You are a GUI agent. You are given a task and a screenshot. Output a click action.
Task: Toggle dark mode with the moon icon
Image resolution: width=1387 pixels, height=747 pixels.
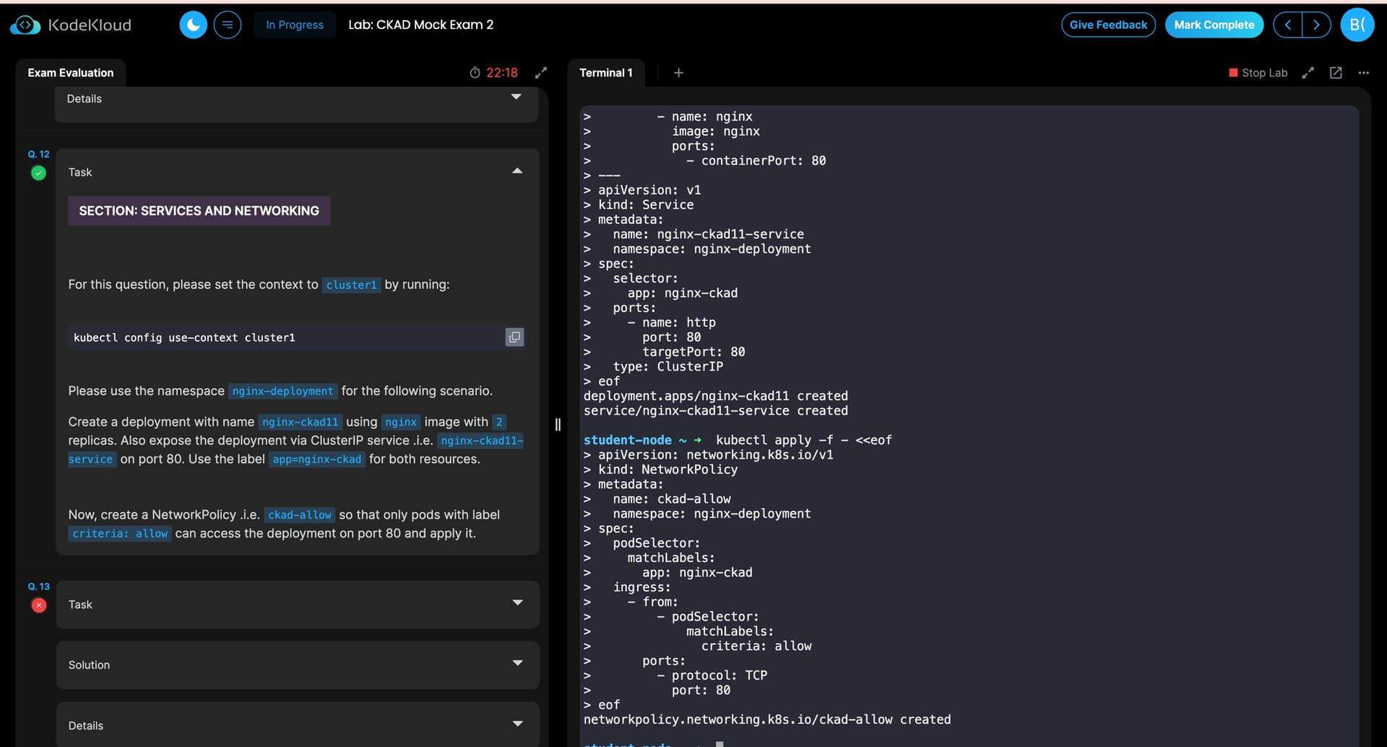pos(193,25)
